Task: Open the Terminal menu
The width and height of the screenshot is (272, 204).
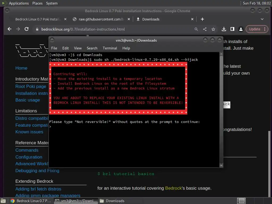Action: pyautogui.click(x=110, y=48)
